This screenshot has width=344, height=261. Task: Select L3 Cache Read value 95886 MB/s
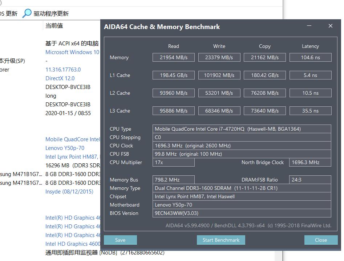coord(174,111)
